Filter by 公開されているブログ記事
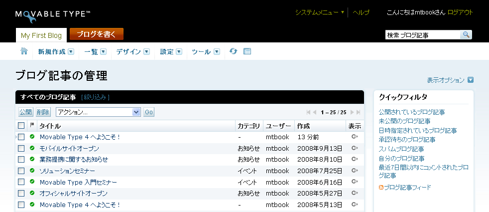Screen dimensions: 489x212 pos(412,112)
